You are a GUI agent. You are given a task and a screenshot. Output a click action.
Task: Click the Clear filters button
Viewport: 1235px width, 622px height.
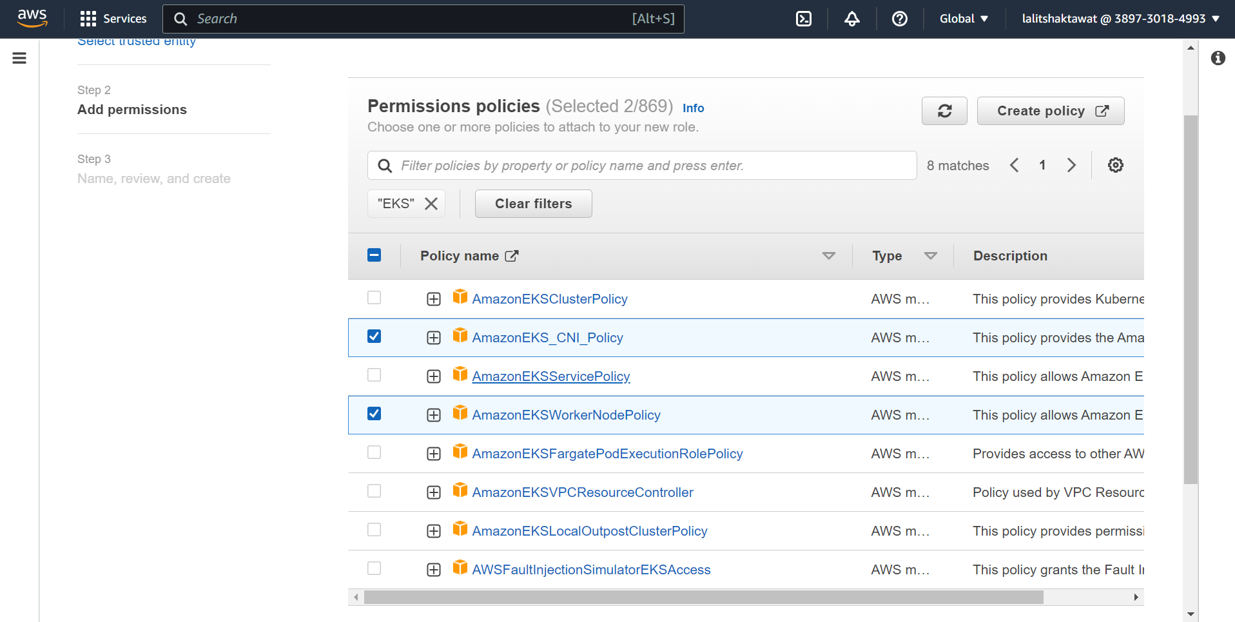[533, 204]
